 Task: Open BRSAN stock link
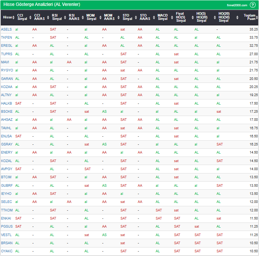tap(7, 243)
